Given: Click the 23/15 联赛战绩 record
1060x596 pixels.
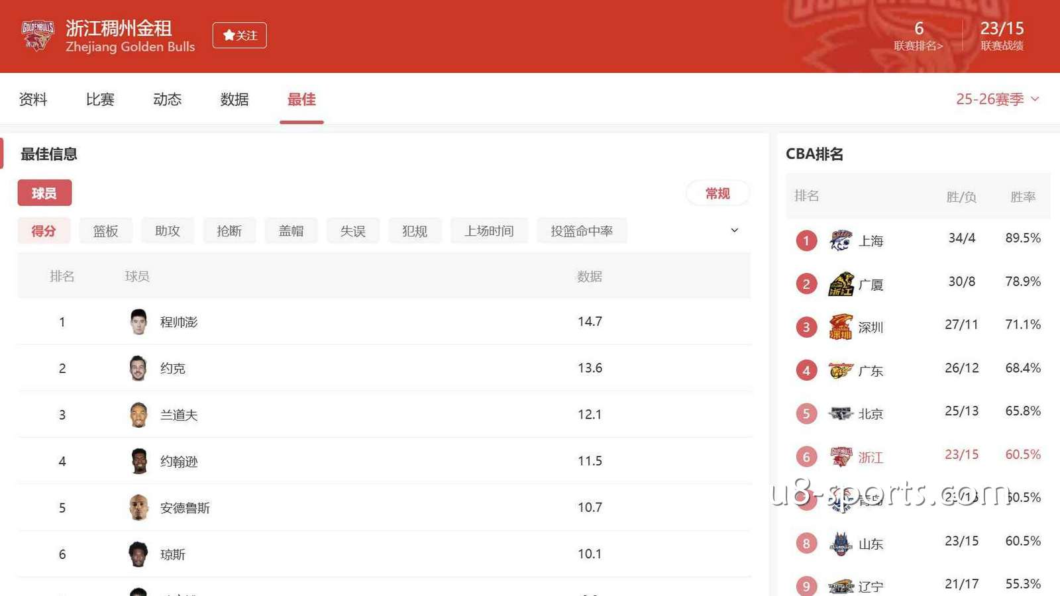Looking at the screenshot, I should (1002, 36).
